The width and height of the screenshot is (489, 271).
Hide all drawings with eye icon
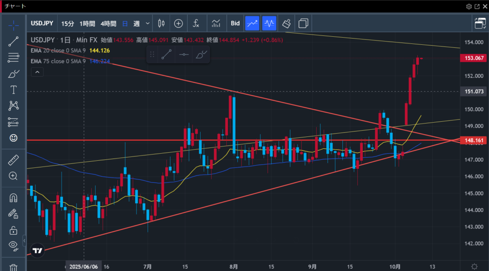click(x=13, y=246)
